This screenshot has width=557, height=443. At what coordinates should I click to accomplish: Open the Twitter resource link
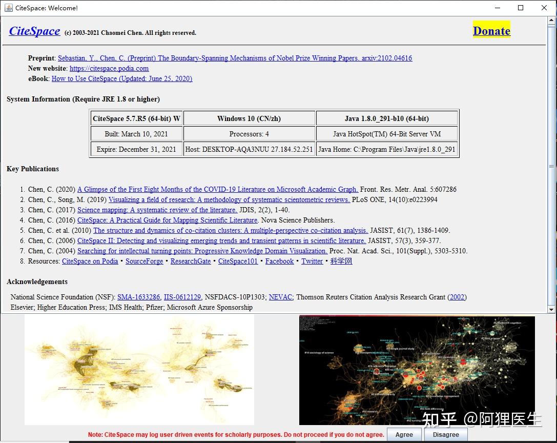pos(312,261)
